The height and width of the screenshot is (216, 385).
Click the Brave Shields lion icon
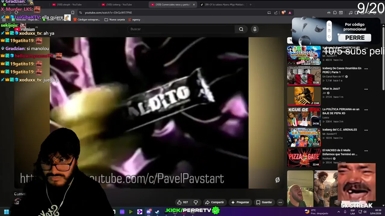coord(284,13)
